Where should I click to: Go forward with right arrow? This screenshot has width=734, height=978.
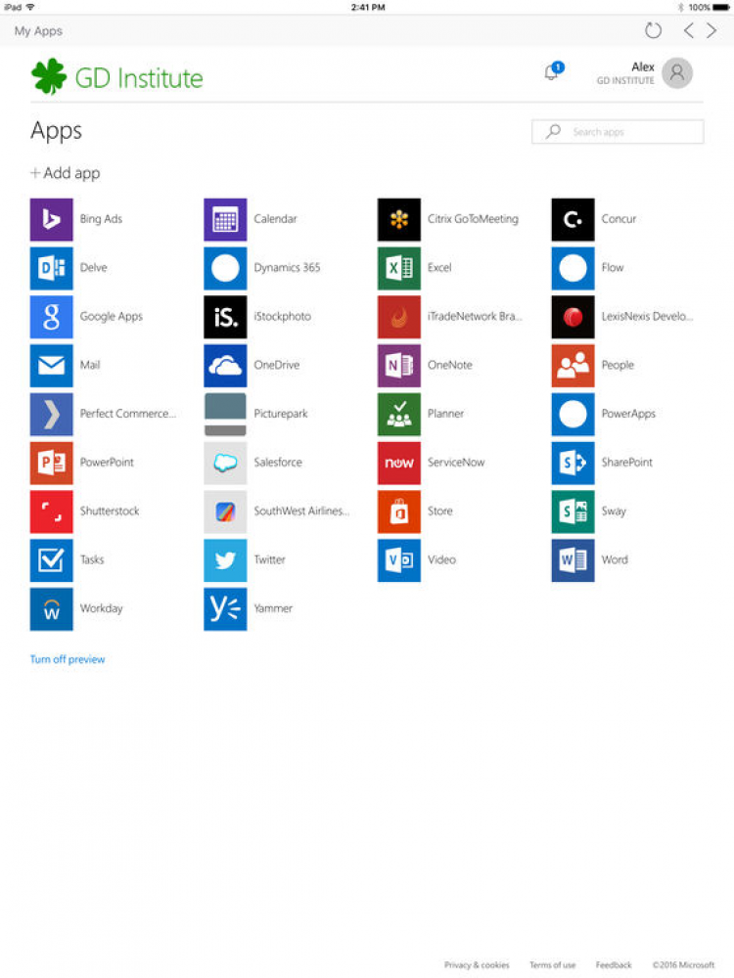(711, 30)
